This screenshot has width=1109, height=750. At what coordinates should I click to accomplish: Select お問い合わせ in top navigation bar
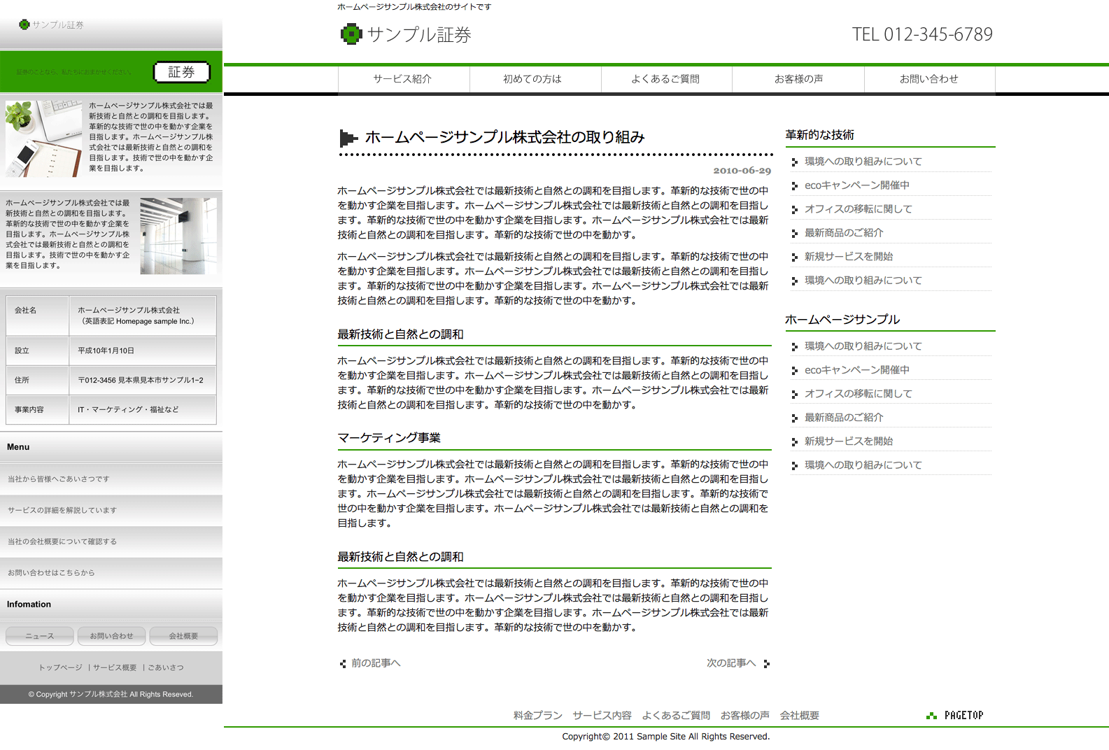pyautogui.click(x=929, y=79)
